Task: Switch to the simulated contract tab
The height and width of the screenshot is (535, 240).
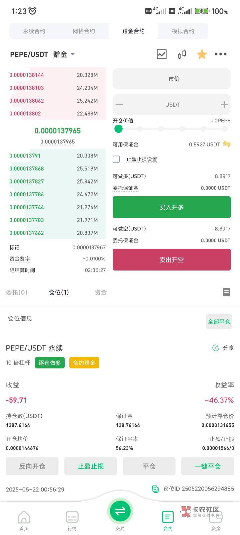Action: click(x=183, y=31)
